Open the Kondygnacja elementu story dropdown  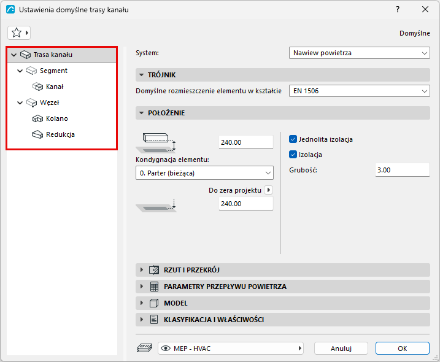click(x=204, y=173)
